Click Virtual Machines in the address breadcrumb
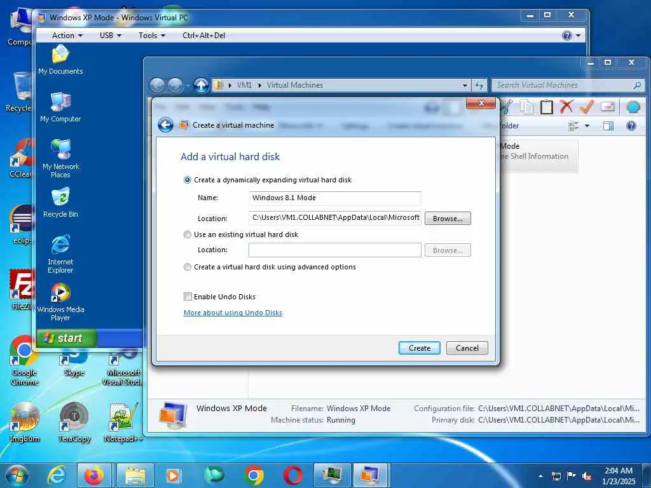The height and width of the screenshot is (488, 651). tap(295, 85)
